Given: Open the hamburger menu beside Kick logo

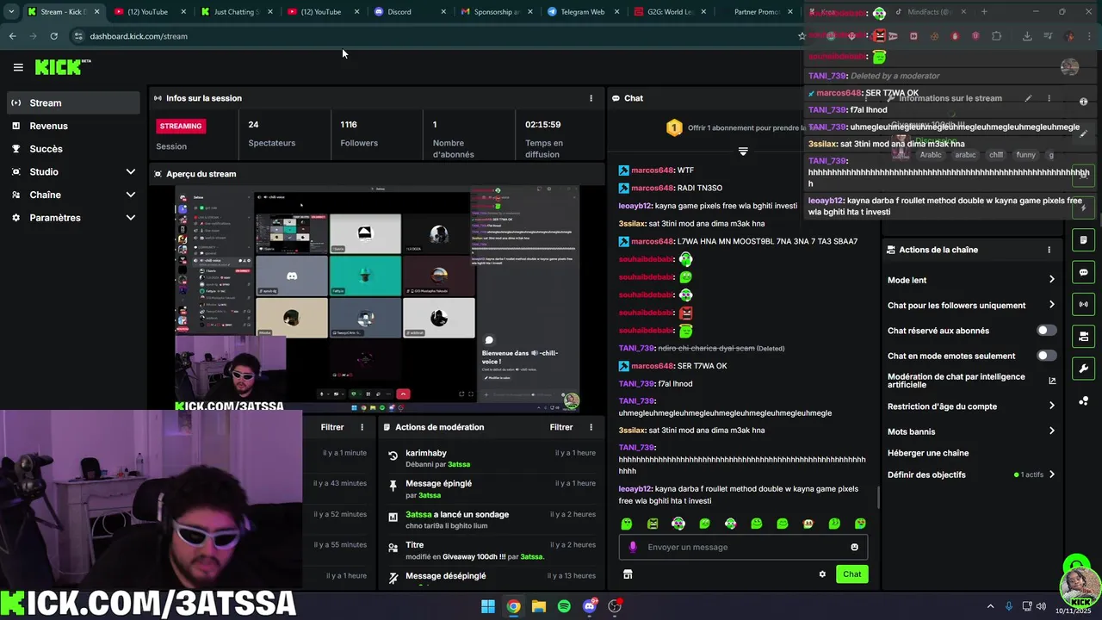Looking at the screenshot, I should click(18, 67).
